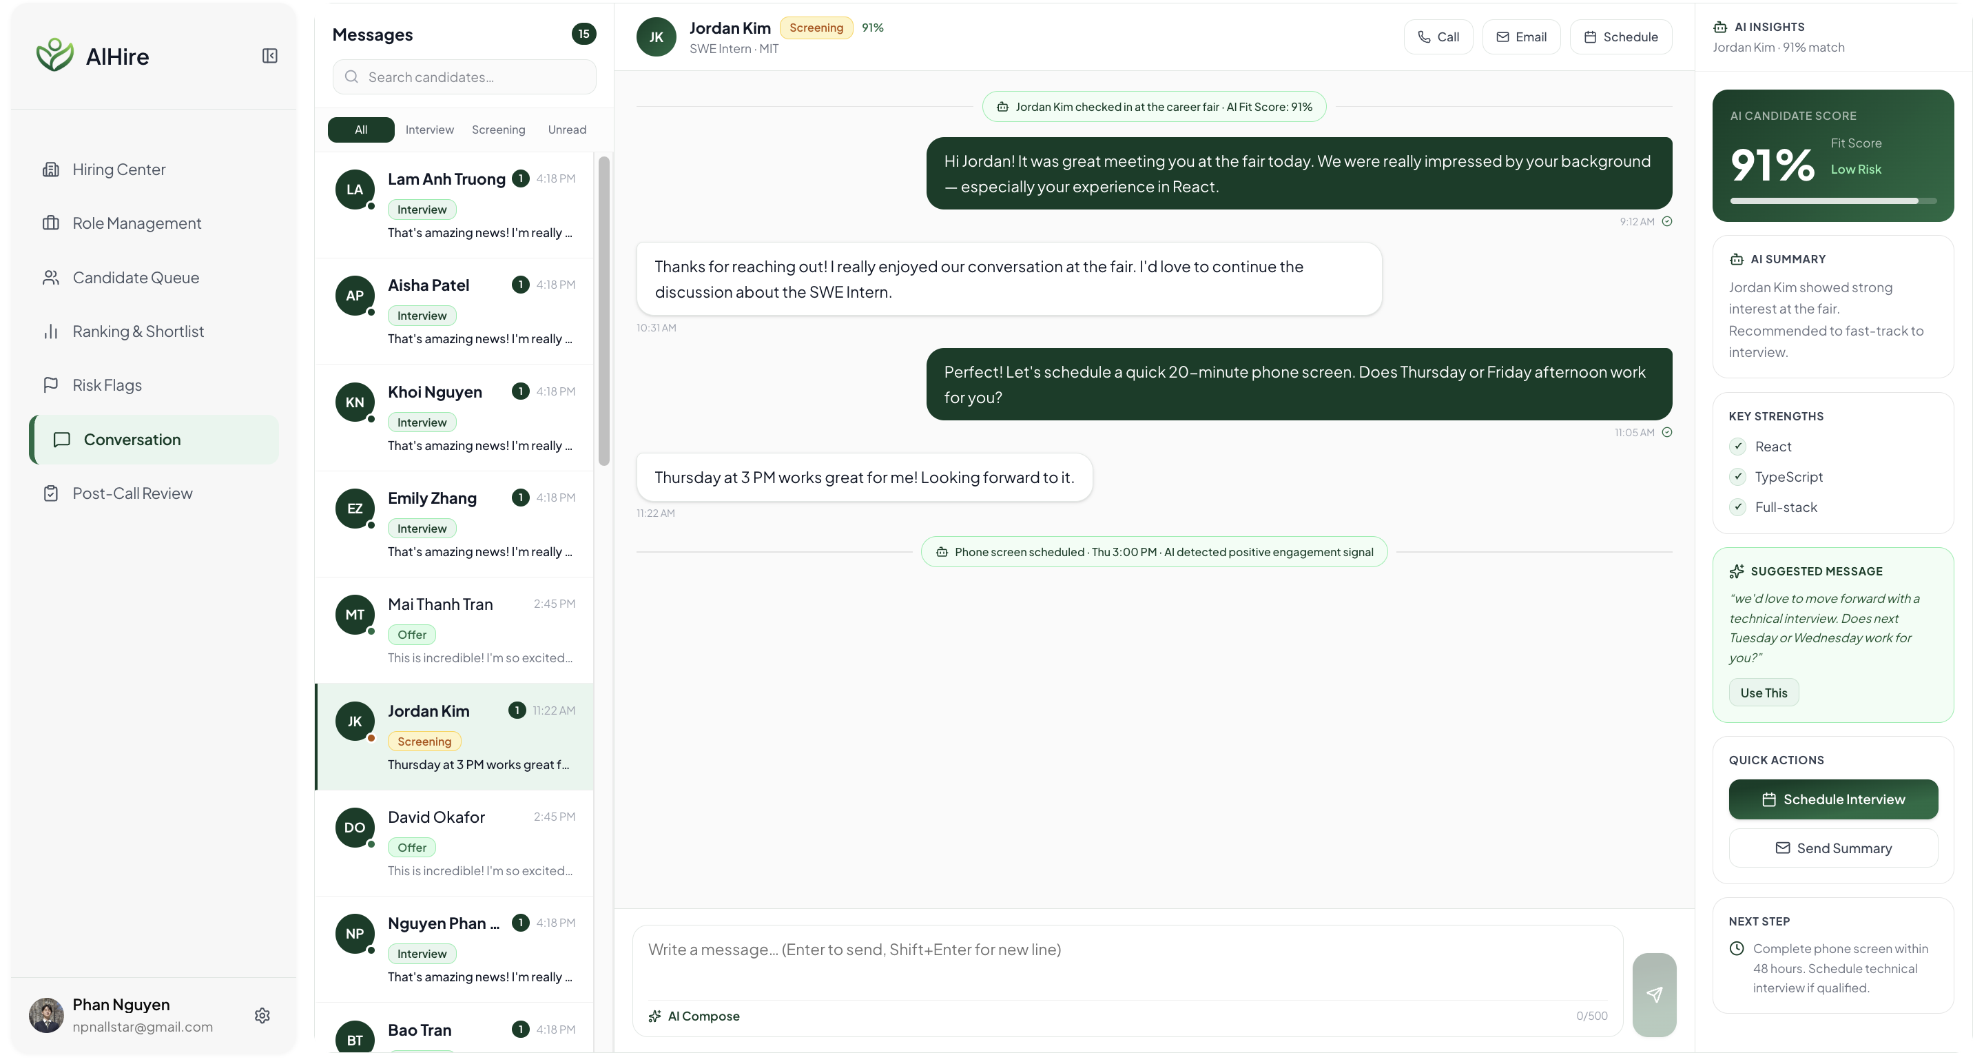The height and width of the screenshot is (1064, 1984).
Task: Open Mai Thanh Tran's conversation
Action: pyautogui.click(x=455, y=631)
